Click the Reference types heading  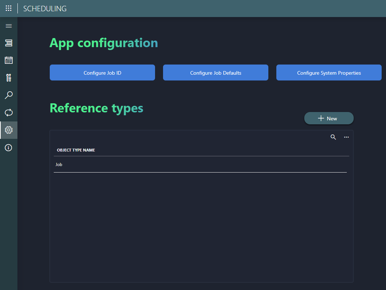point(96,108)
